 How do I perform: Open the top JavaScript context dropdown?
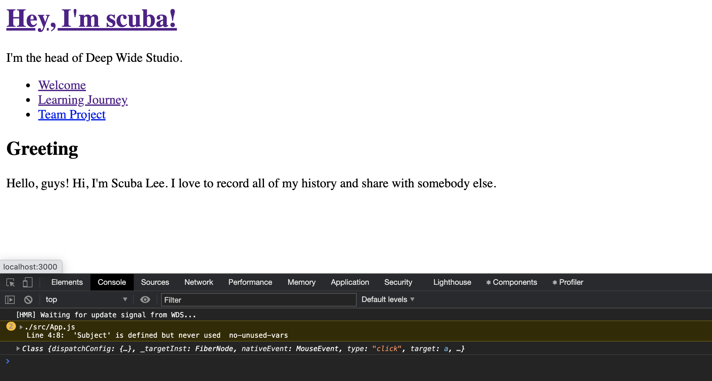86,300
